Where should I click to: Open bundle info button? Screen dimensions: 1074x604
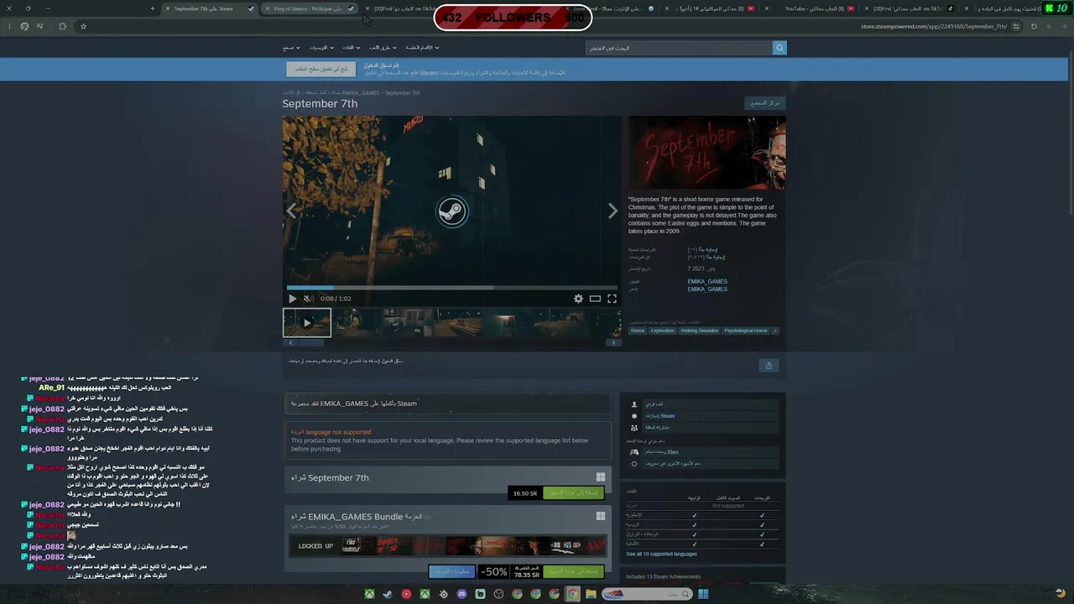(x=451, y=571)
